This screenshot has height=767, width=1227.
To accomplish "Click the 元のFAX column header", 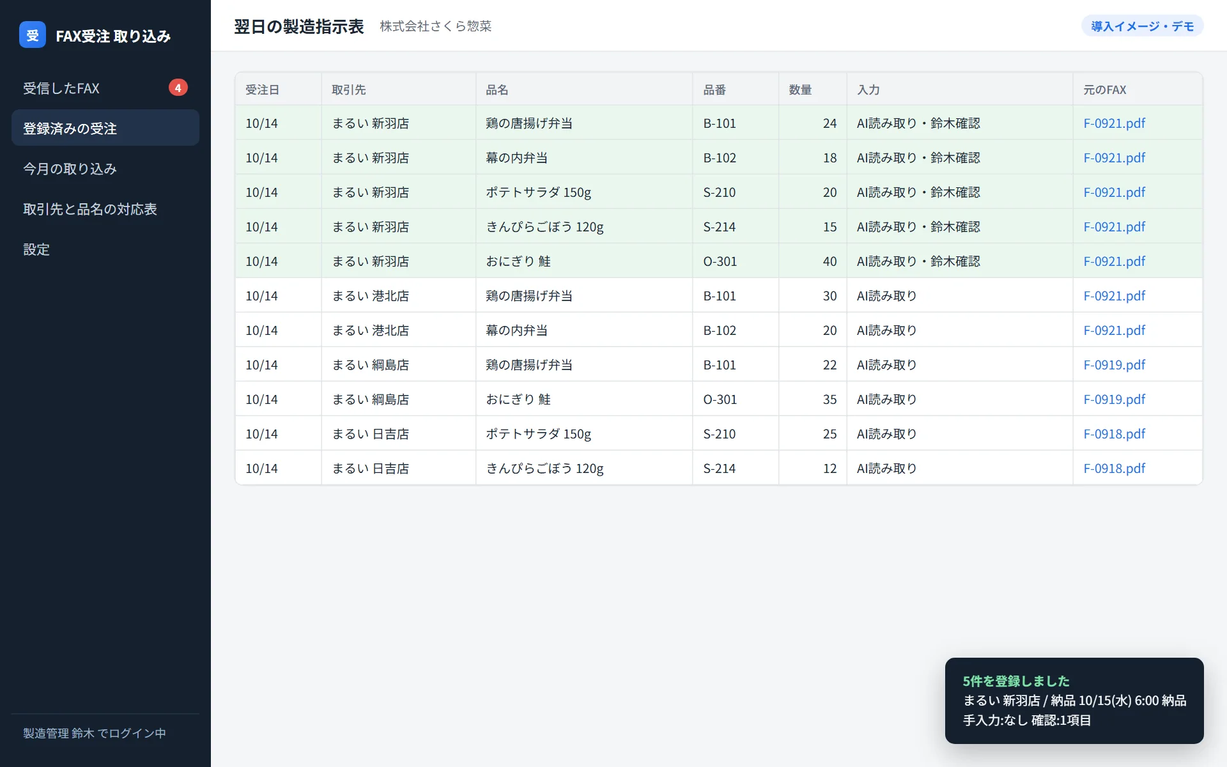I will 1138,89.
